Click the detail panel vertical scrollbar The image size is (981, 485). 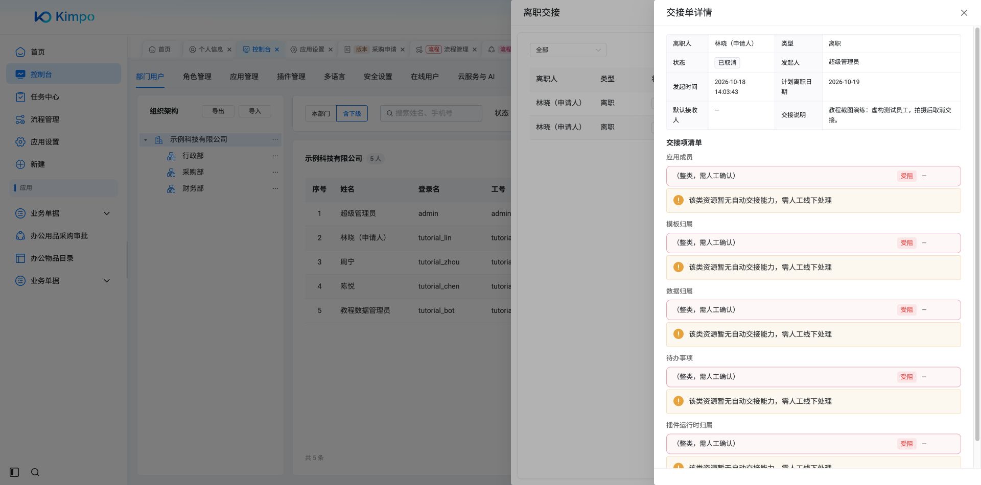[x=978, y=234]
